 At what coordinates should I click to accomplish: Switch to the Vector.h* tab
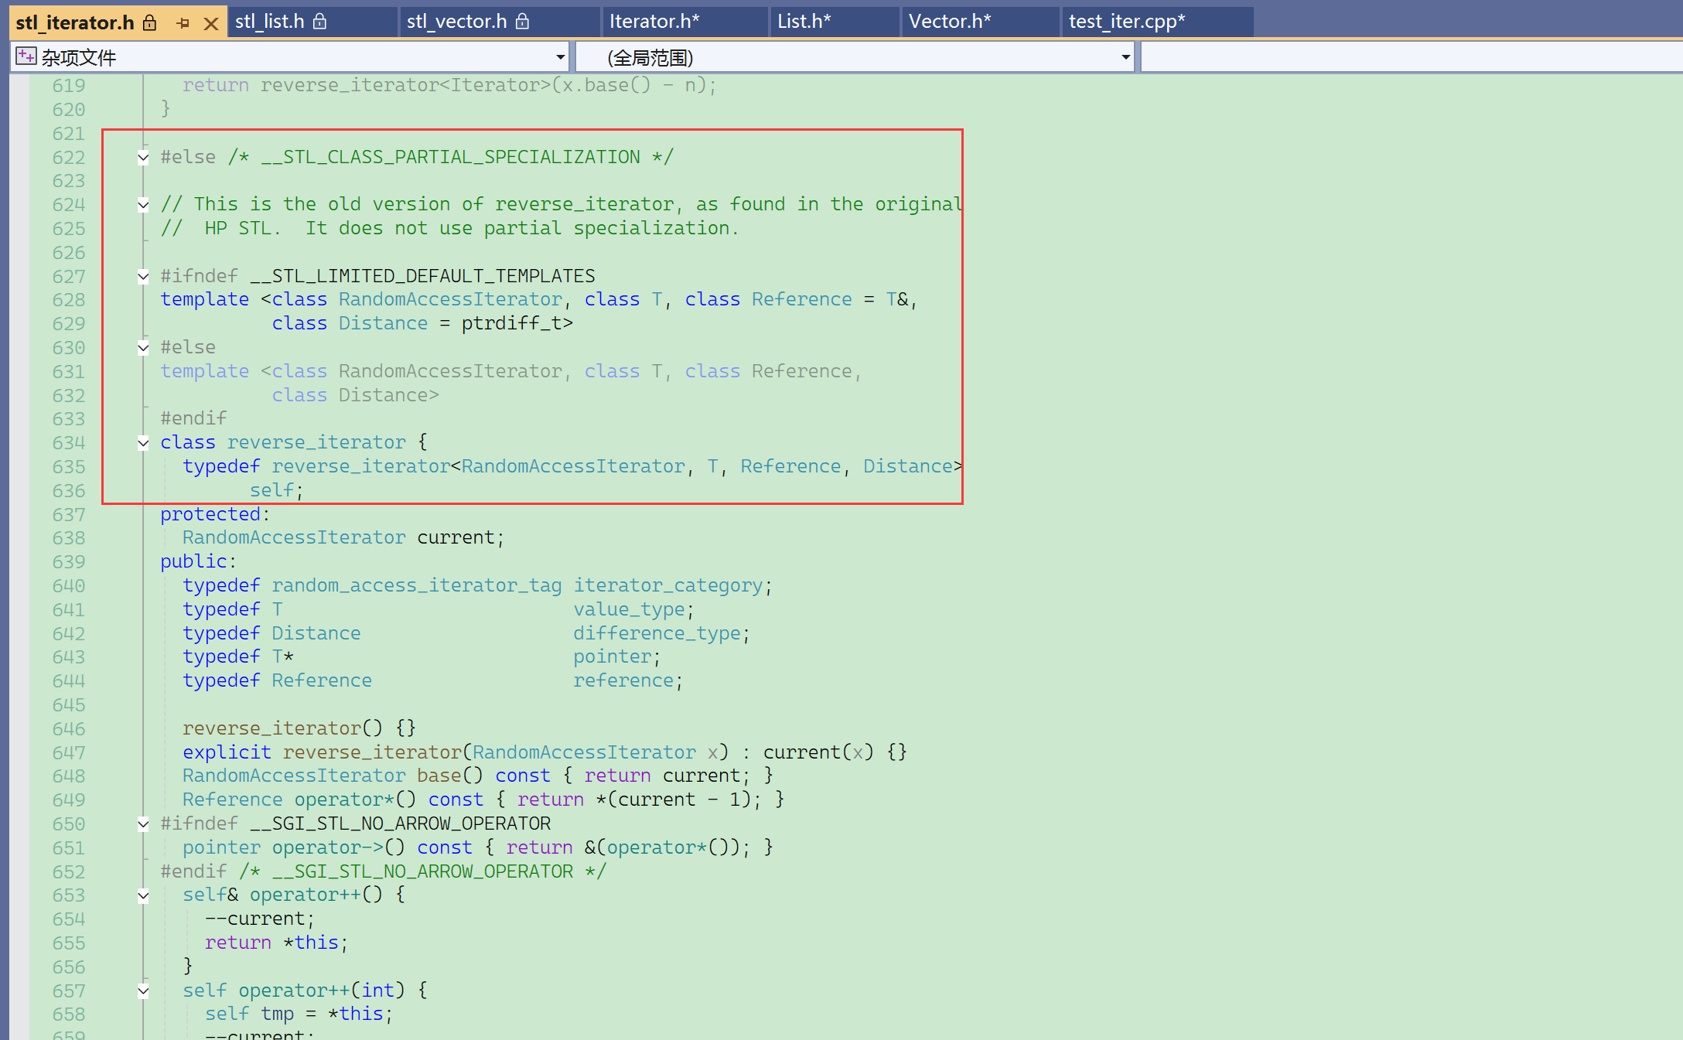tap(949, 22)
